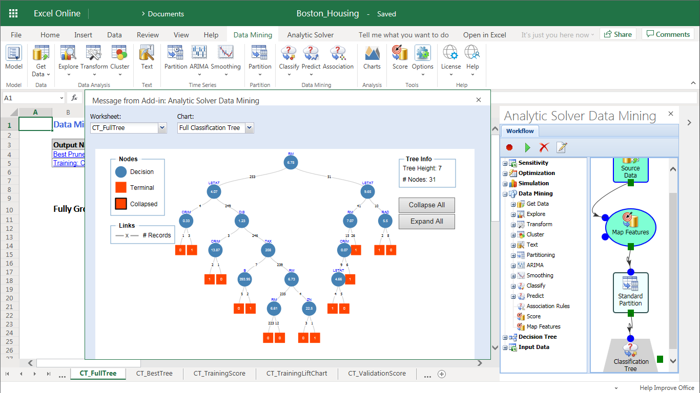Expand the Classify node in the tree
This screenshot has height=393, width=700.
coord(513,286)
